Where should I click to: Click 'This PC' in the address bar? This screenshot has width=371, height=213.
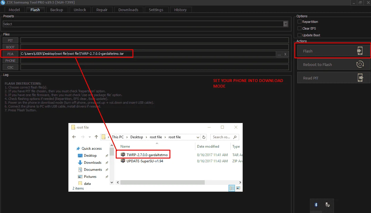[x=117, y=137]
